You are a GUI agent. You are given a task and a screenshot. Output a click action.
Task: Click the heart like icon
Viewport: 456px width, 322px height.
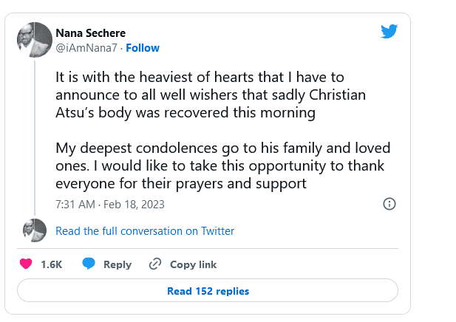click(x=25, y=264)
